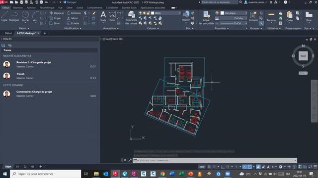
Task: Click the pencil erase icon in Modification panel
Action: coord(94,13)
